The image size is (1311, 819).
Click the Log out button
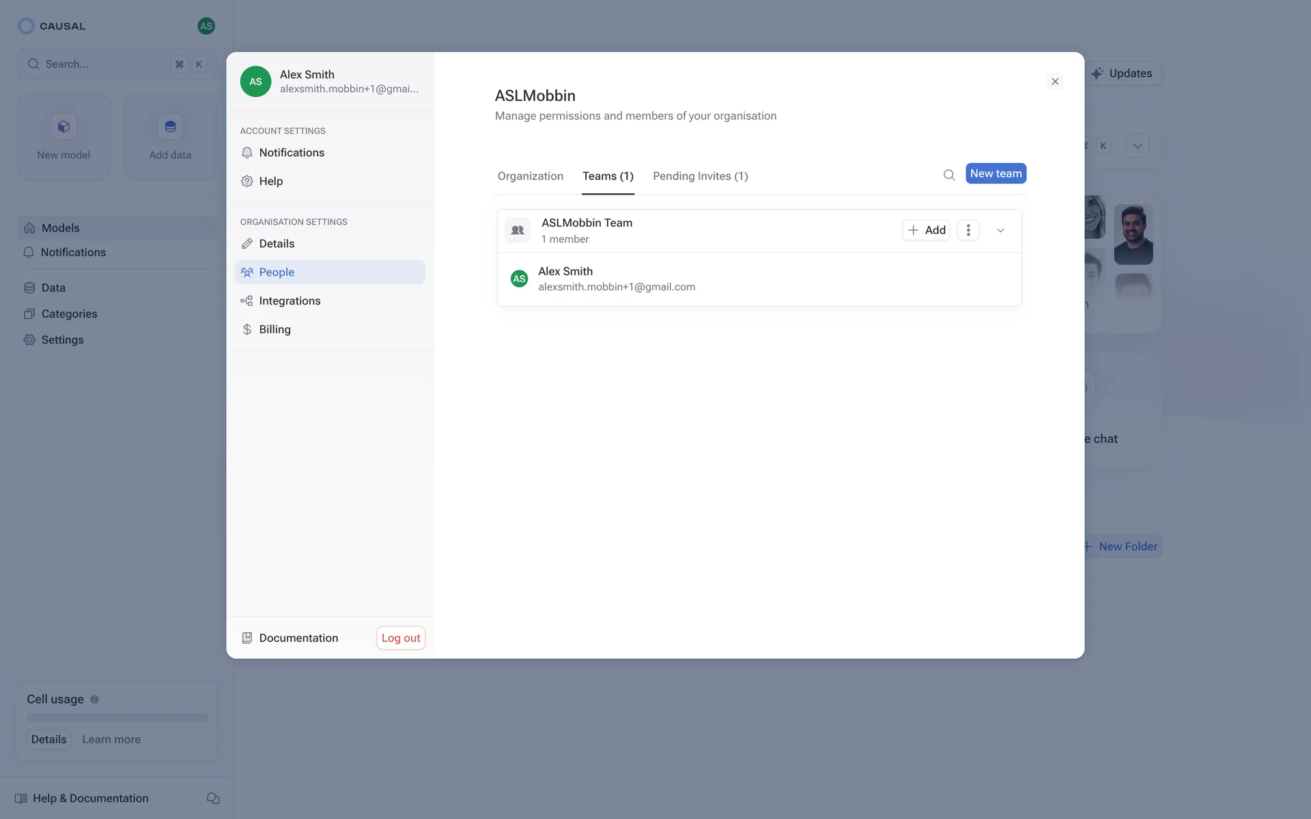pos(401,638)
